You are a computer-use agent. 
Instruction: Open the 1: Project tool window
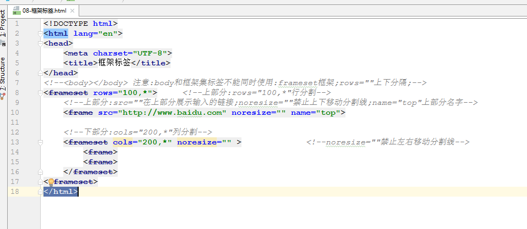click(3, 24)
